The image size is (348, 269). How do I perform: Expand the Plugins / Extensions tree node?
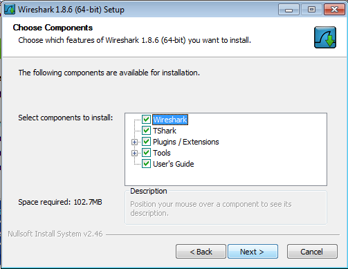click(134, 142)
